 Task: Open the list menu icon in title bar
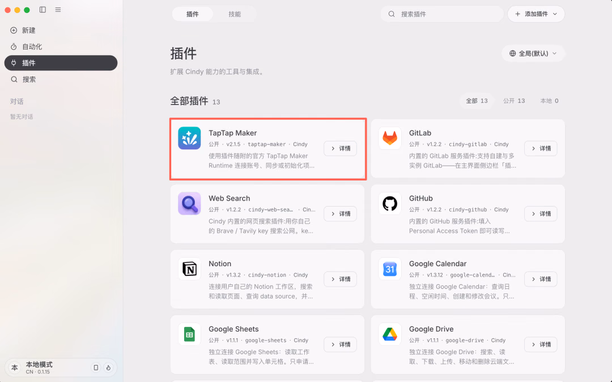pos(58,10)
